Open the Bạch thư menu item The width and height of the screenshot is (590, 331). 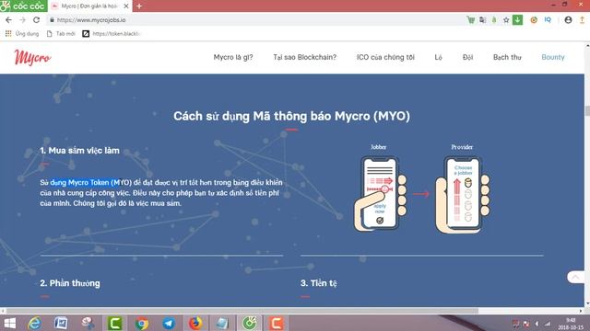pyautogui.click(x=507, y=57)
